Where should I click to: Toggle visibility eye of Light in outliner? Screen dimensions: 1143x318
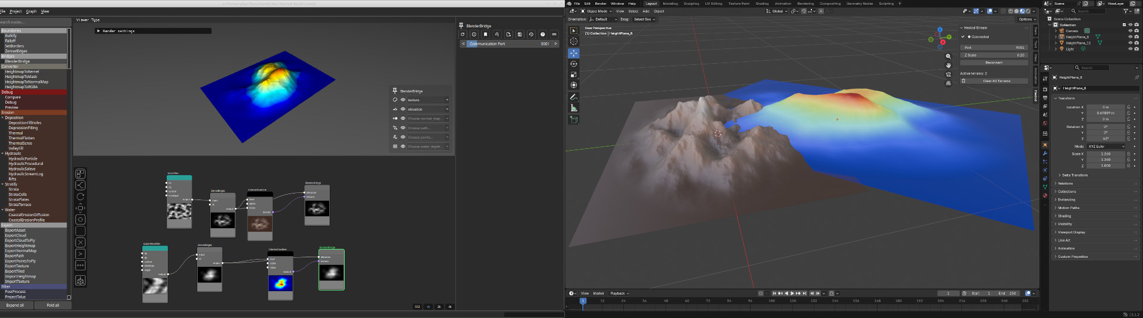point(1130,49)
